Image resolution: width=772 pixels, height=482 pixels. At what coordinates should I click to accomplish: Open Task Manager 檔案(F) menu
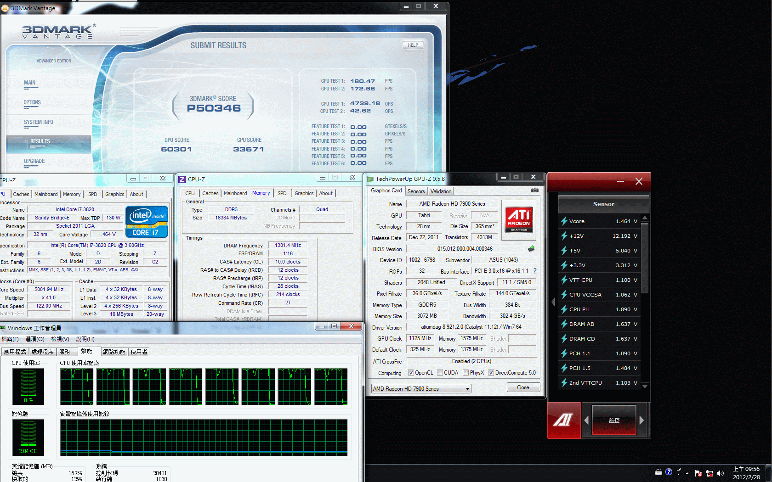point(10,339)
